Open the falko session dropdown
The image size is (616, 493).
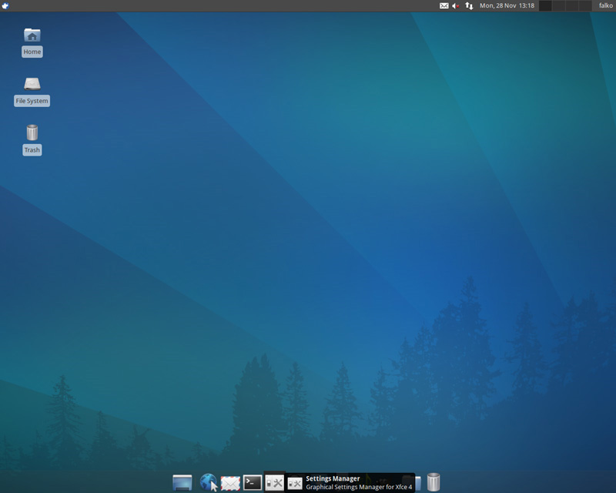[x=604, y=6]
